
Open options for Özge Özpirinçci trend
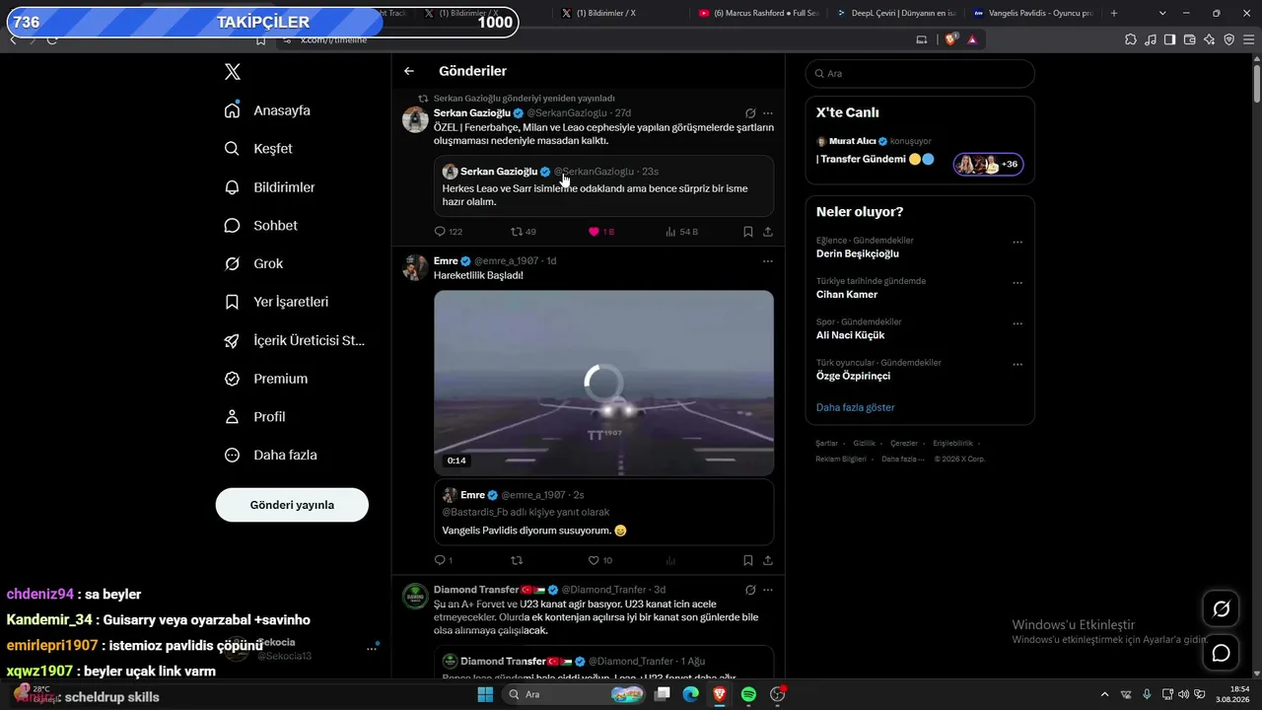click(1017, 364)
